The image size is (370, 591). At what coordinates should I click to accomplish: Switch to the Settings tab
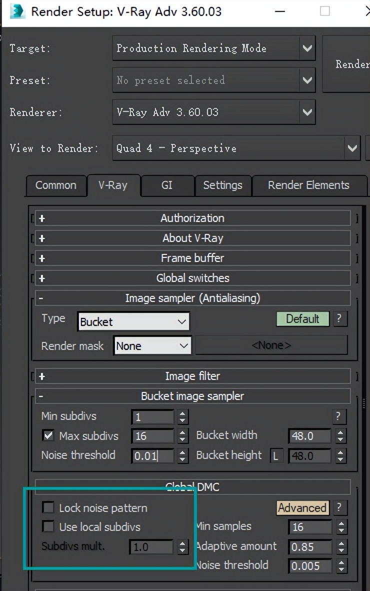[222, 185]
